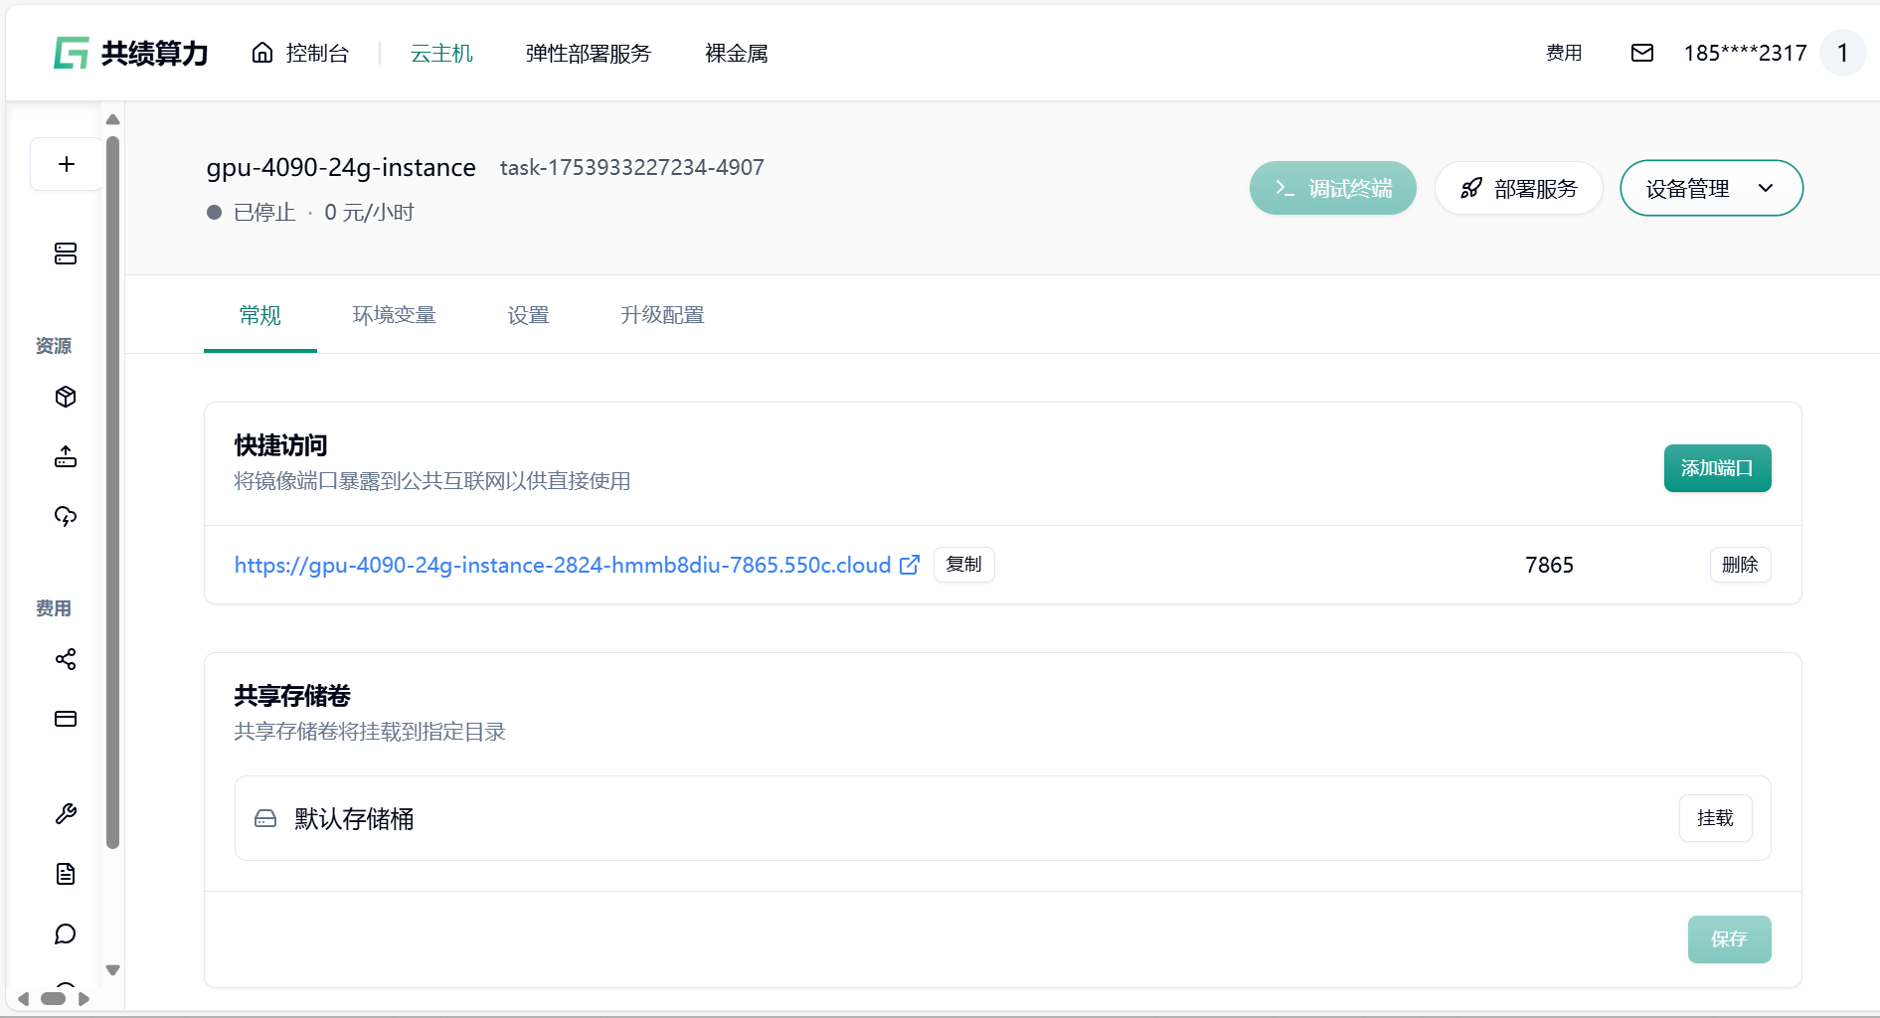The width and height of the screenshot is (1880, 1018).
Task: Click the instance name gpu-4090-24g-instance
Action: [341, 167]
